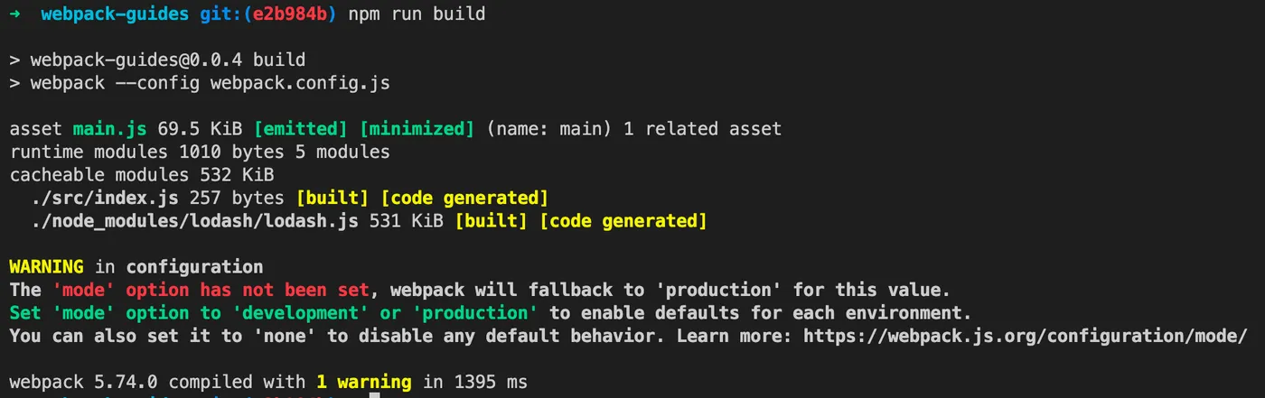Click the yellow WARNING label

point(46,267)
